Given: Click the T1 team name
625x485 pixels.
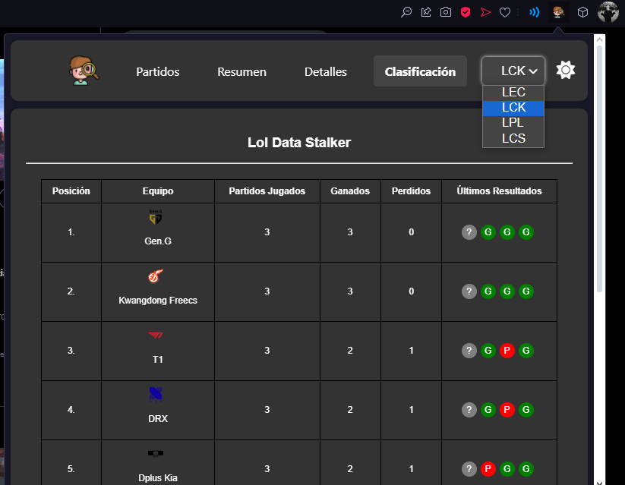Looking at the screenshot, I should [x=158, y=360].
